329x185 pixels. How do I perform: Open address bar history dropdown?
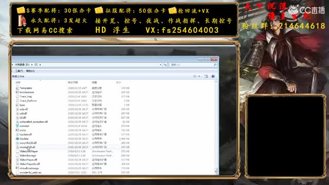pyautogui.click(x=160, y=65)
